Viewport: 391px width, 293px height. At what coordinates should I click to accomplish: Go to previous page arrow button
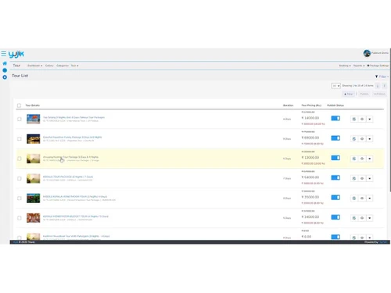(378, 86)
